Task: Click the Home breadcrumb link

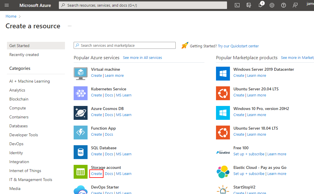Action: (11, 16)
